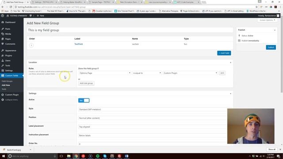Open Tools submenu under Custom Fields
The height and width of the screenshot is (159, 283).
tap(4, 89)
